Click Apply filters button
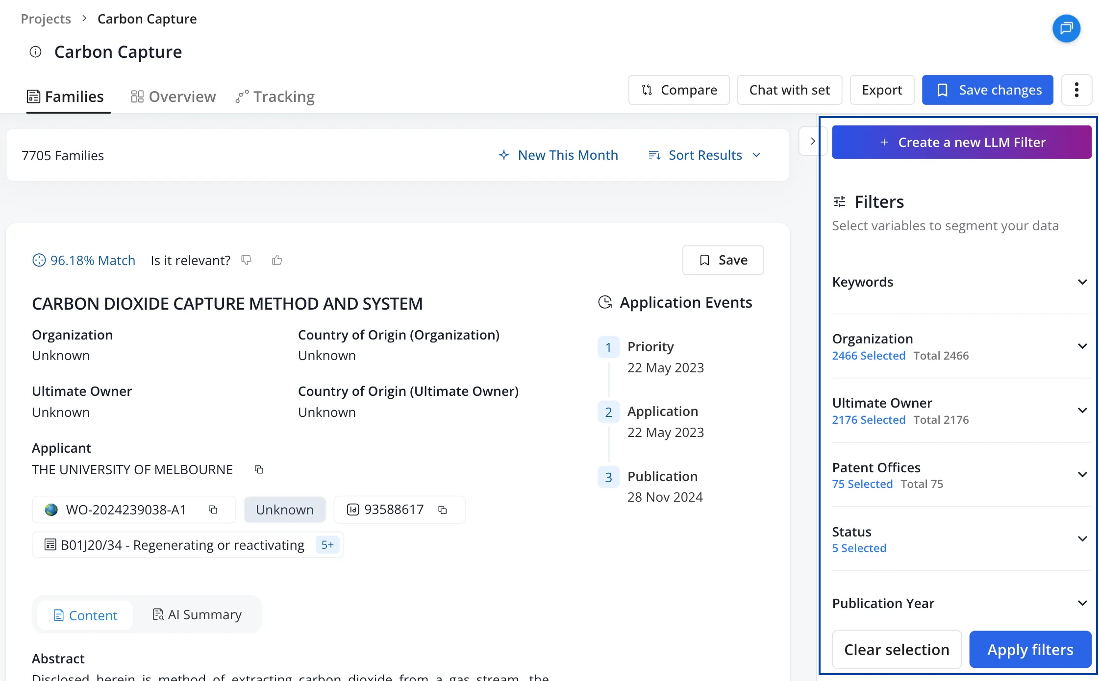1099x681 pixels. coord(1030,650)
